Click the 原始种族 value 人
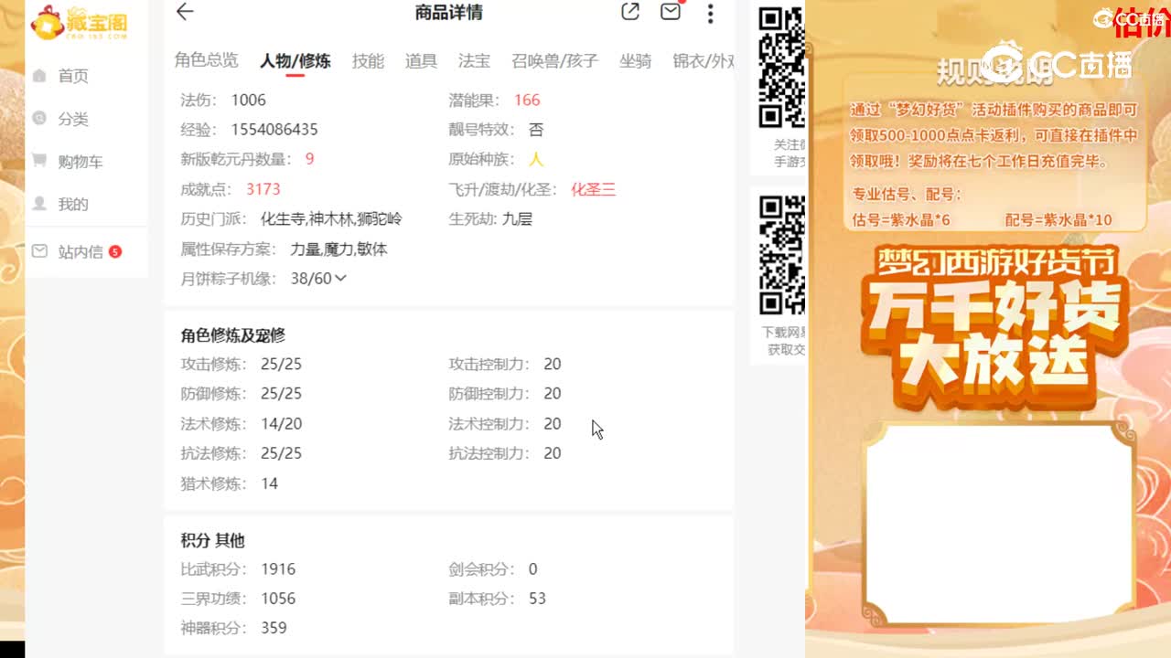This screenshot has width=1171, height=658. pyautogui.click(x=536, y=159)
